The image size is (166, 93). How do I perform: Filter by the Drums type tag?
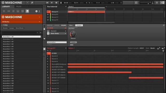pyautogui.click(x=5, y=28)
